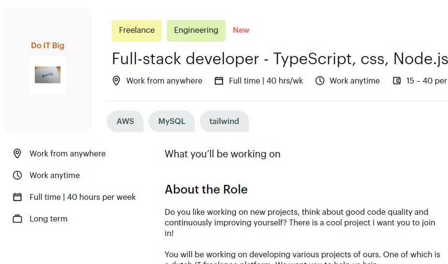Click What you'll be working on heading

click(223, 154)
